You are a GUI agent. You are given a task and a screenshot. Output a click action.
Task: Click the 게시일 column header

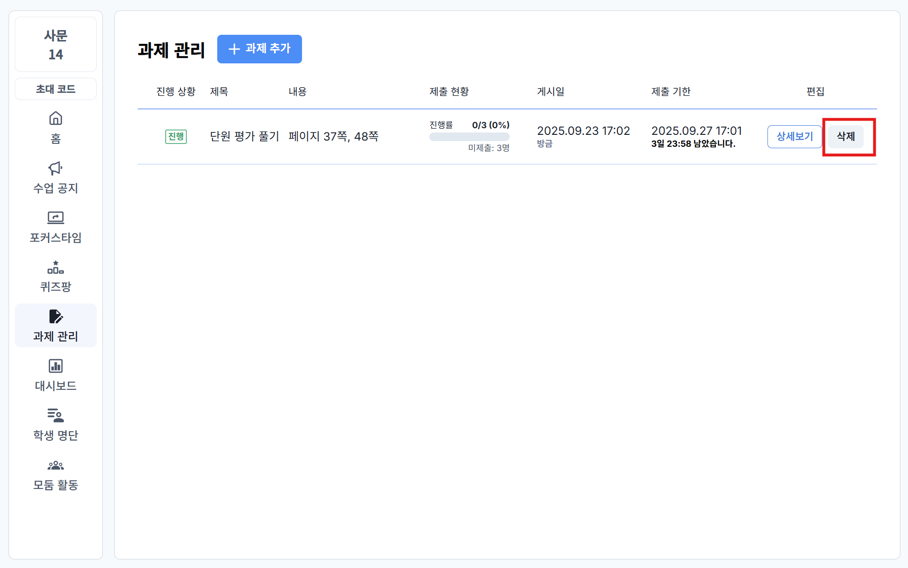point(550,91)
